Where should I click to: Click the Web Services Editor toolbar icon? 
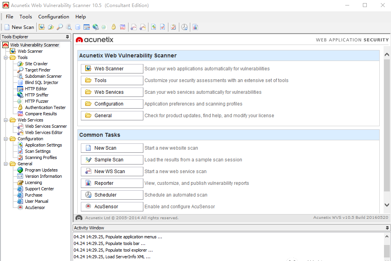click(143, 27)
